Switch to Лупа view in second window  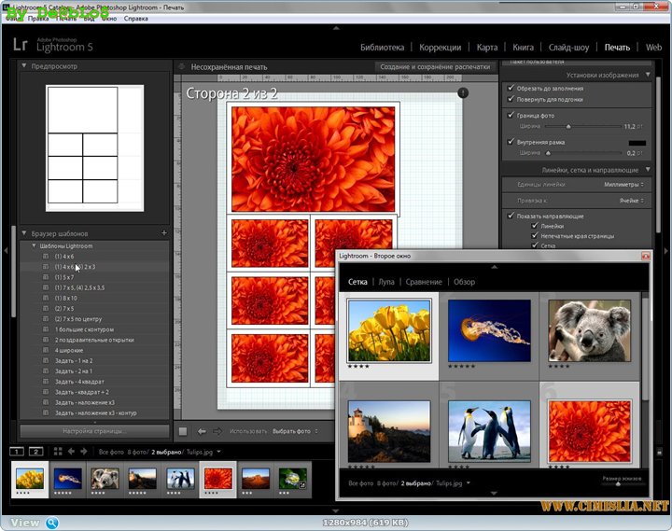click(385, 282)
